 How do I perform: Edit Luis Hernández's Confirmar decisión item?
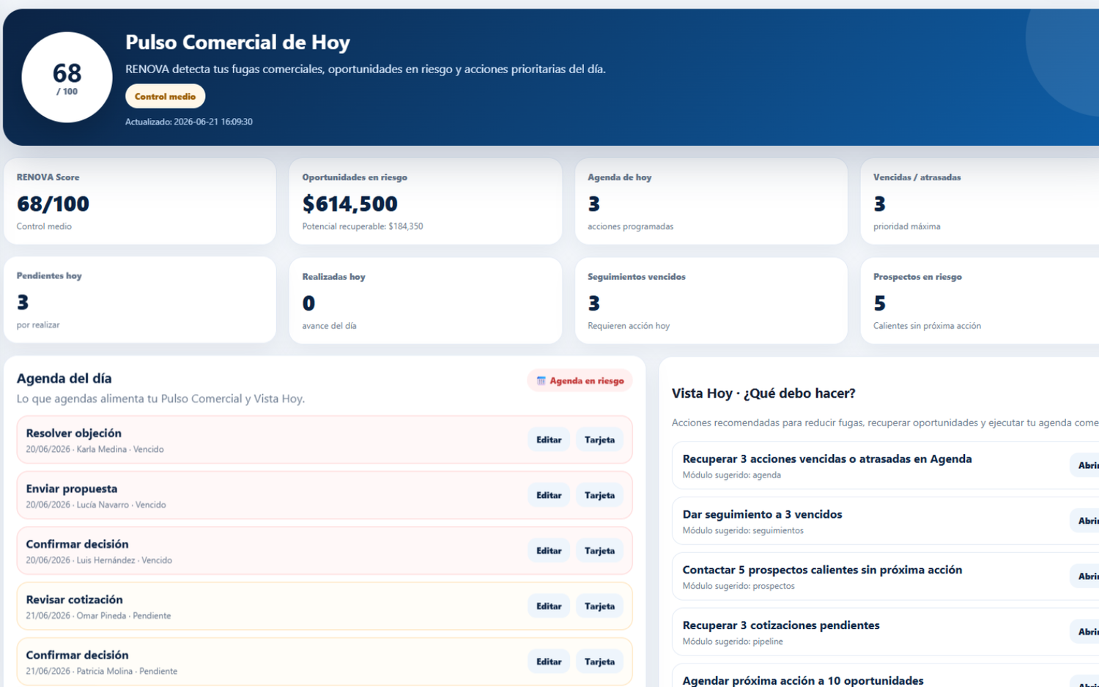point(549,551)
